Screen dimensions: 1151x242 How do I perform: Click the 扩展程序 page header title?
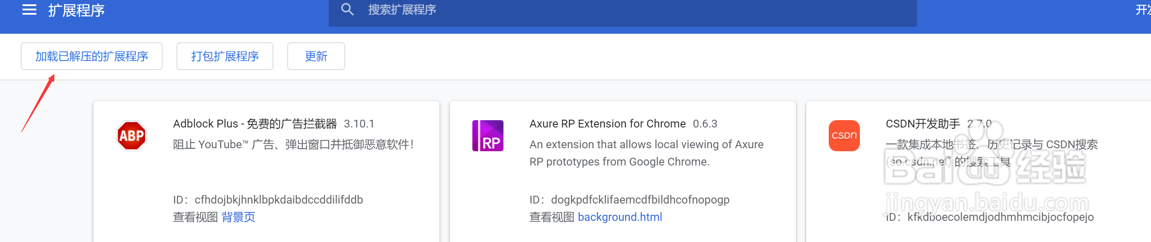(x=77, y=10)
